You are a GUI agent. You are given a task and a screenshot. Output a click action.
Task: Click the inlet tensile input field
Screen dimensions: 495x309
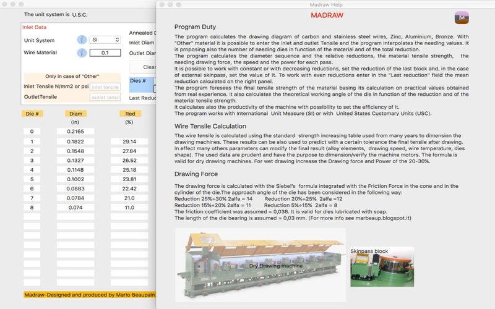click(105, 87)
